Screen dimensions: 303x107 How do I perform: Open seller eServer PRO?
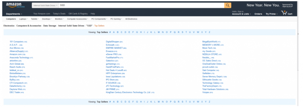click(x=112, y=54)
